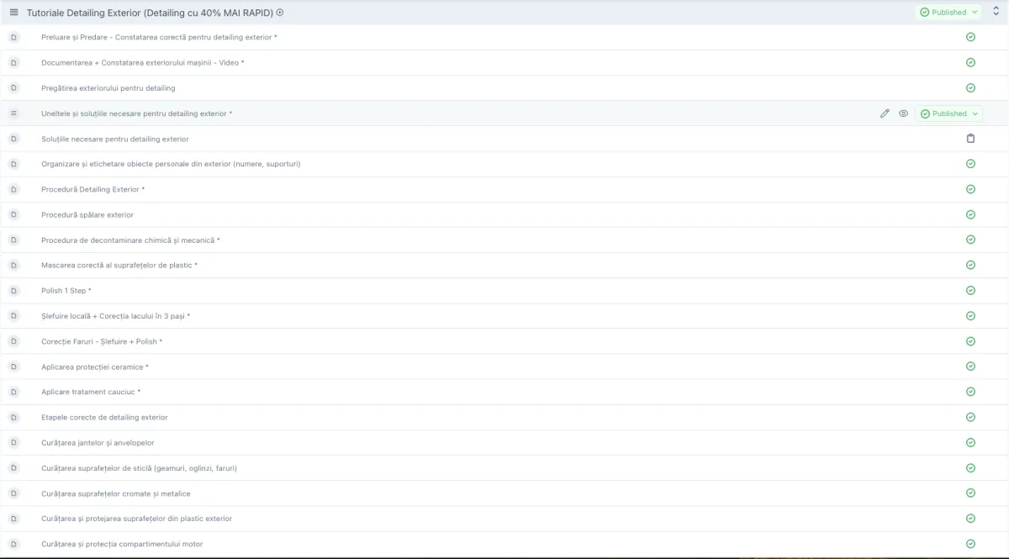Select Curățarea suprafețelor de sticlă row

(139, 468)
